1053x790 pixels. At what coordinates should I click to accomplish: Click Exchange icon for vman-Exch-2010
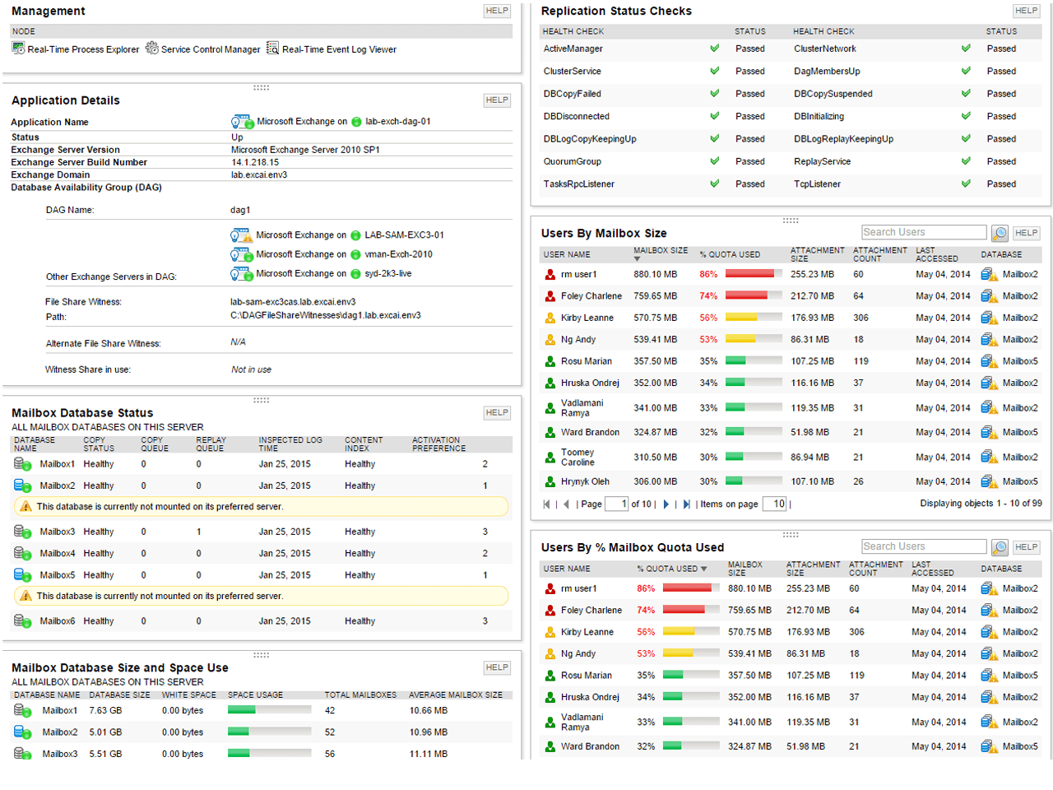coord(242,254)
